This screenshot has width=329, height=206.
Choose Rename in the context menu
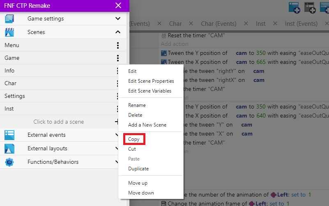(x=137, y=105)
